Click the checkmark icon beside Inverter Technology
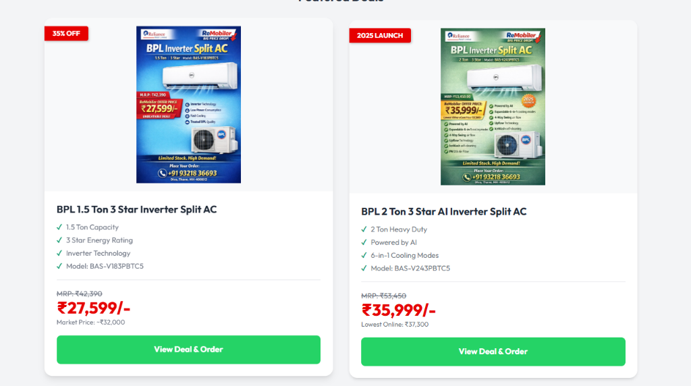 point(59,253)
